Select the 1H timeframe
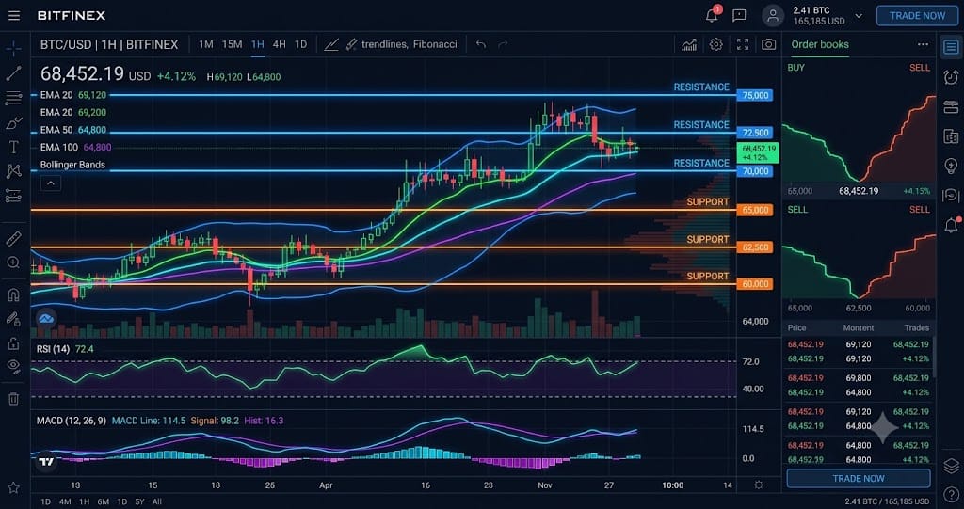This screenshot has height=509, width=964. [258, 44]
